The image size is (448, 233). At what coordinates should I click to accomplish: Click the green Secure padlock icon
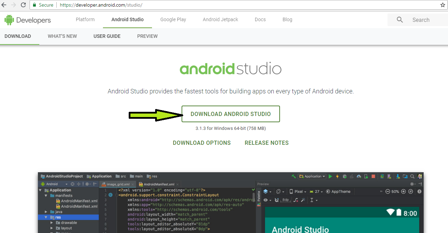[x=34, y=5]
